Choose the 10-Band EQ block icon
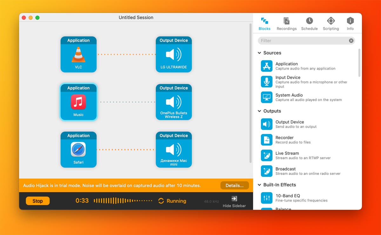This screenshot has height=235, width=381. (x=267, y=198)
